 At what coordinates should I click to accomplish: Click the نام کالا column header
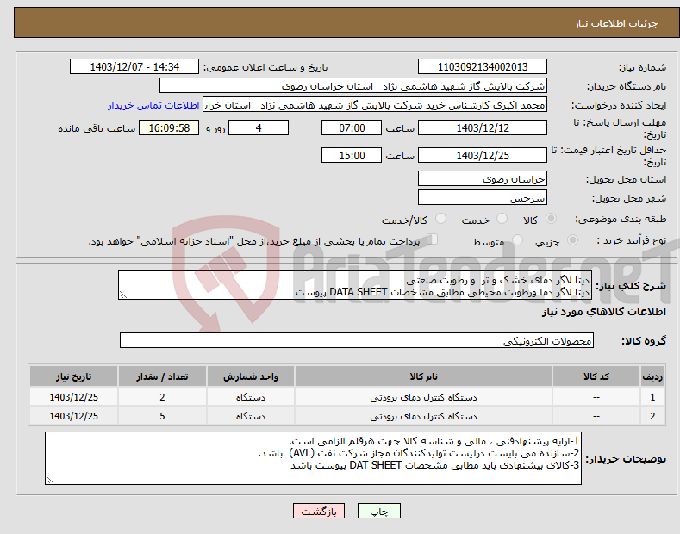pyautogui.click(x=423, y=376)
